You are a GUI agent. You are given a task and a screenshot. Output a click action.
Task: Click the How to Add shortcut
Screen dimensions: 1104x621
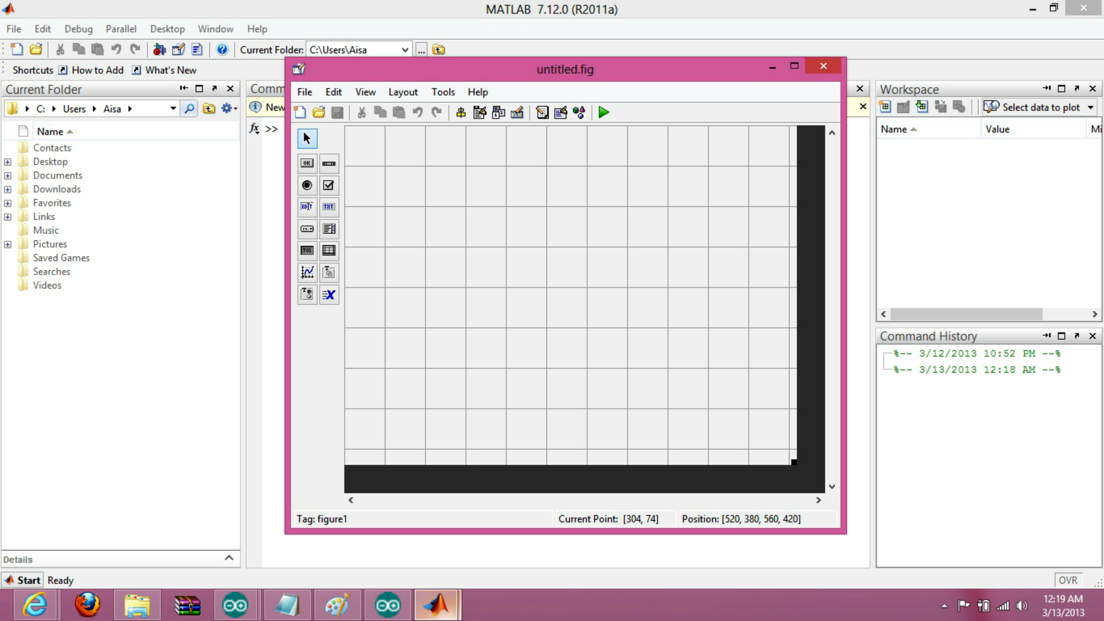point(97,70)
